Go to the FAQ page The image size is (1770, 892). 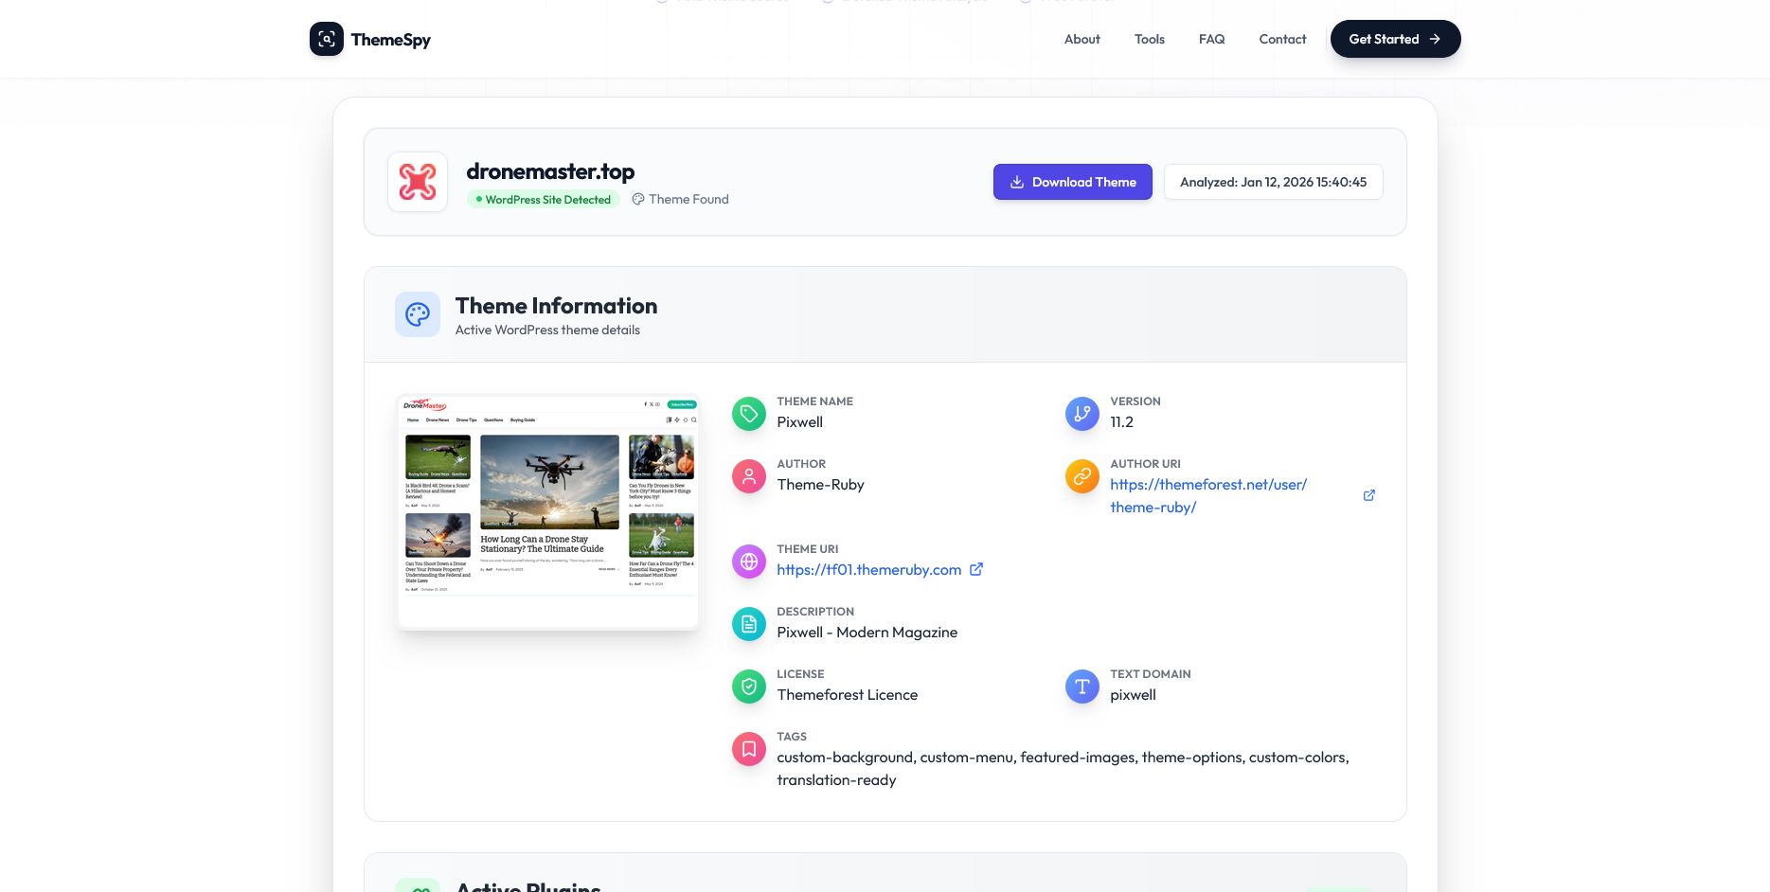click(x=1212, y=39)
